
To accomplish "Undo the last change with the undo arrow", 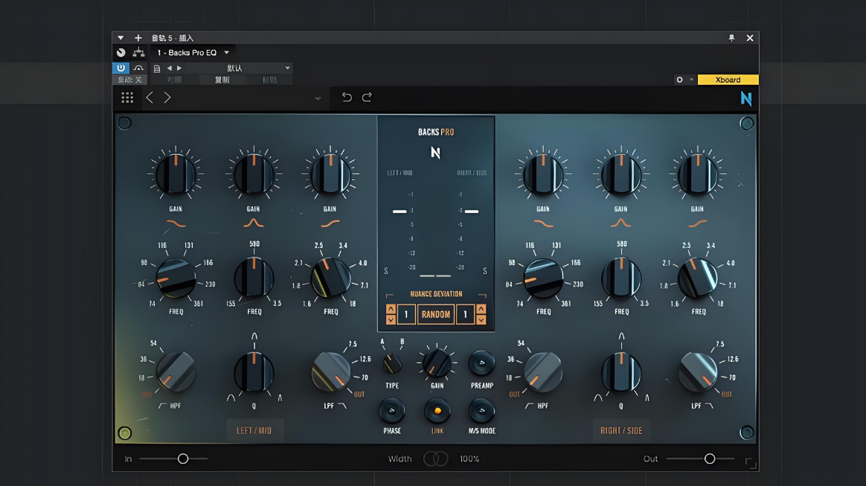I will coord(347,97).
